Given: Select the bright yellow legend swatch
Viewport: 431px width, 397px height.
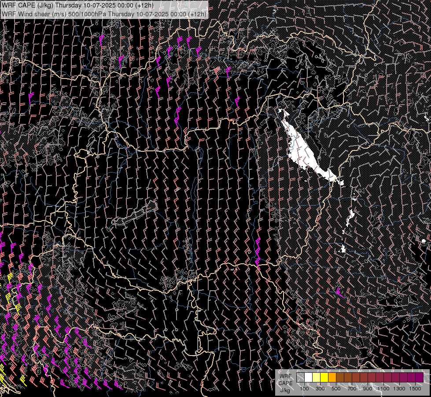Looking at the screenshot, I should tap(324, 377).
